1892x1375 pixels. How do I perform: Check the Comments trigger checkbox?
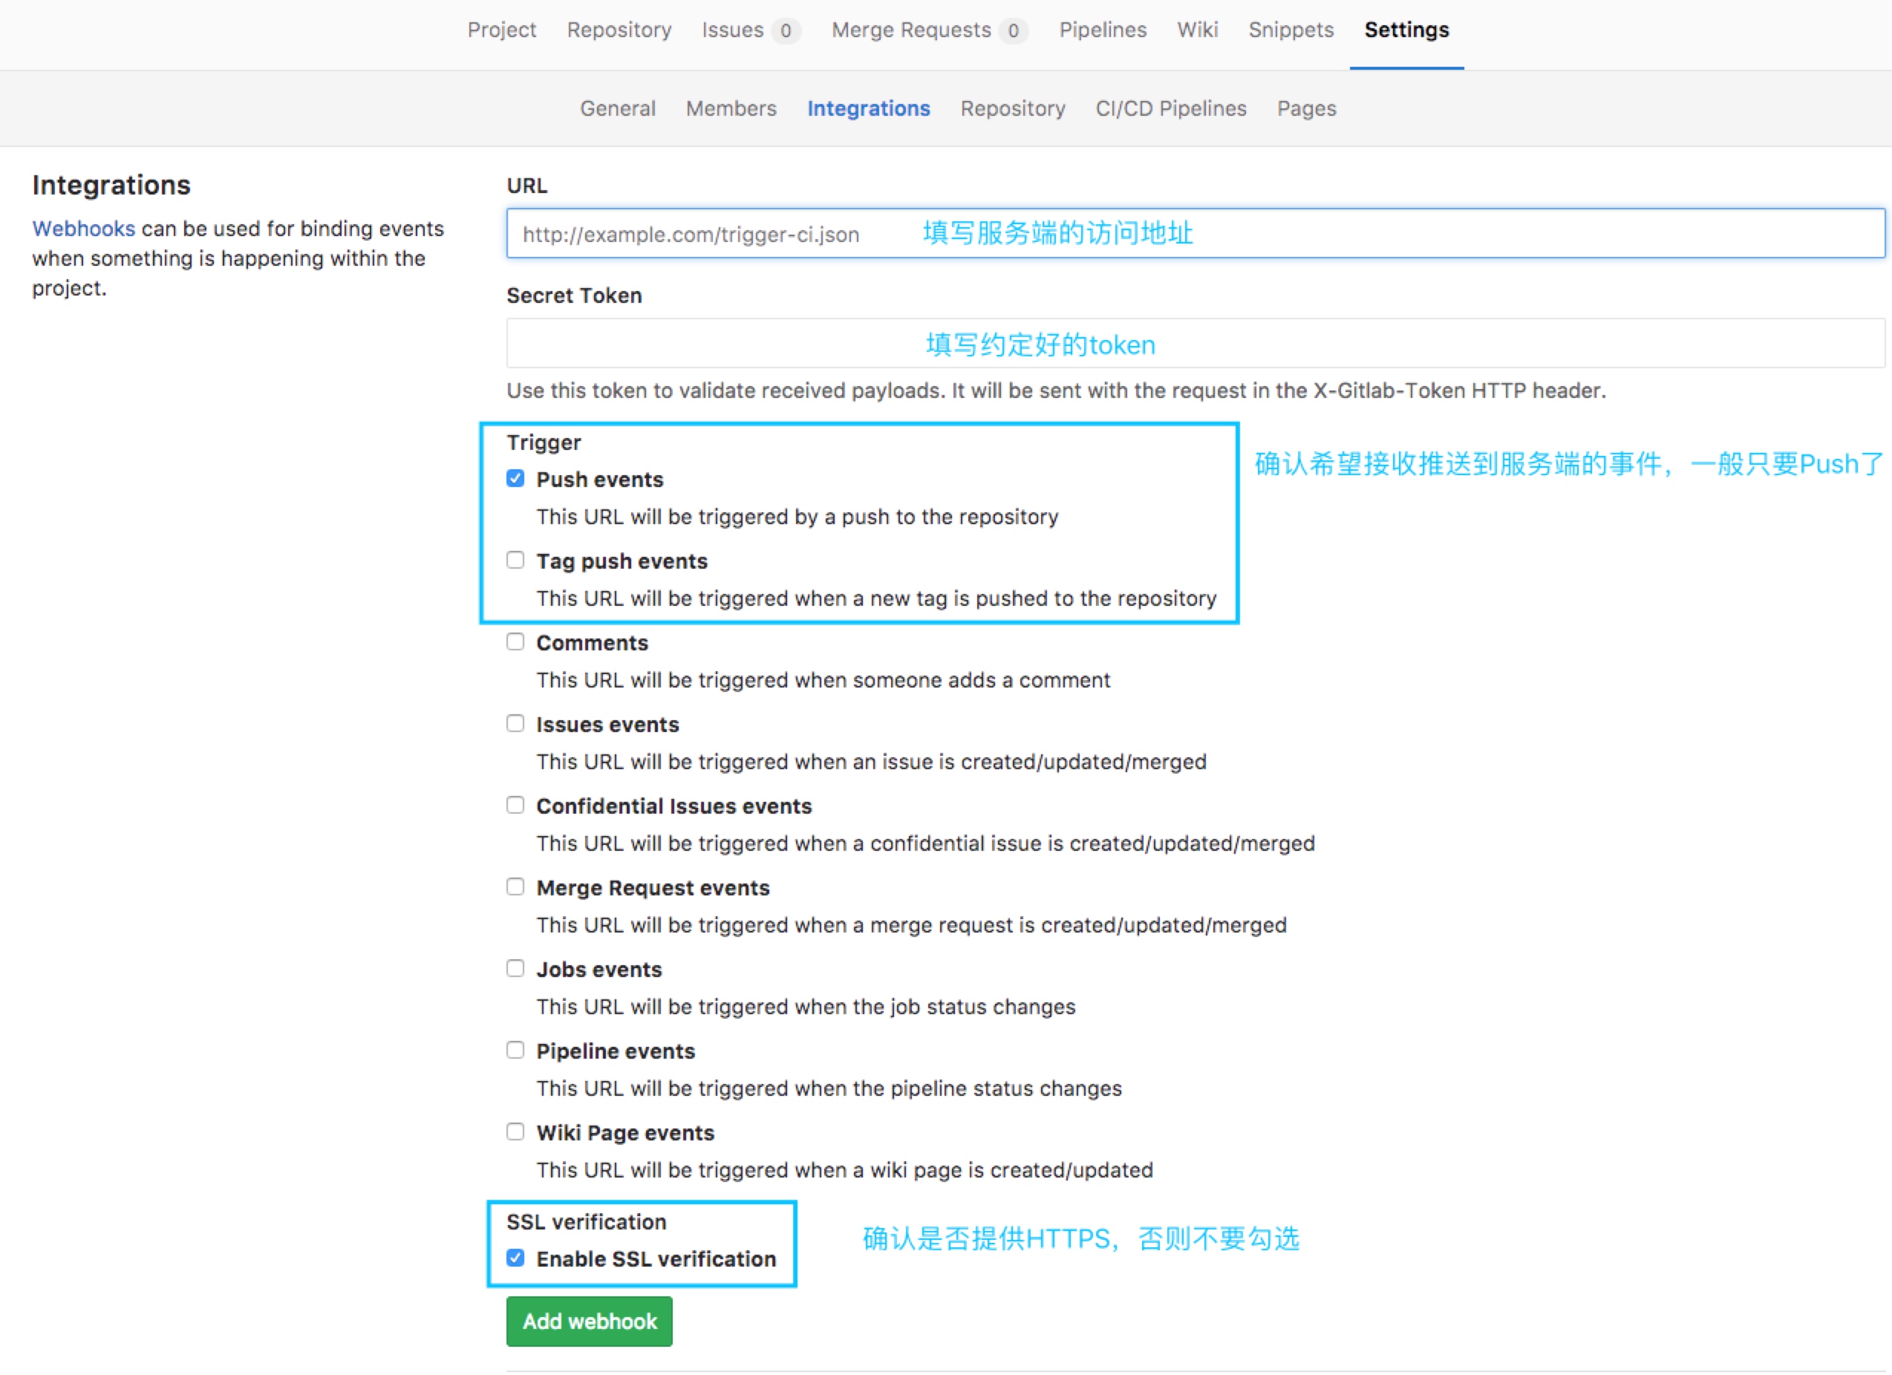515,642
